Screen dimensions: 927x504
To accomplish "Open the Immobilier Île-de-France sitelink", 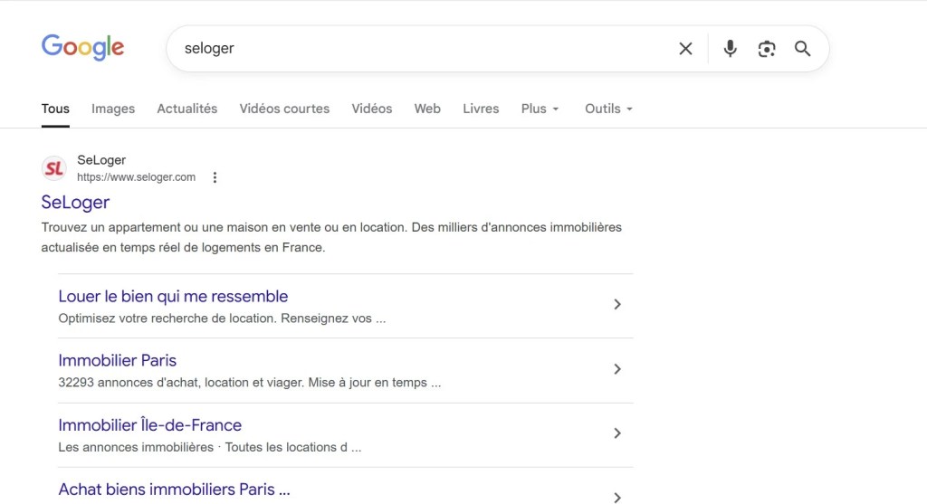I will (149, 424).
